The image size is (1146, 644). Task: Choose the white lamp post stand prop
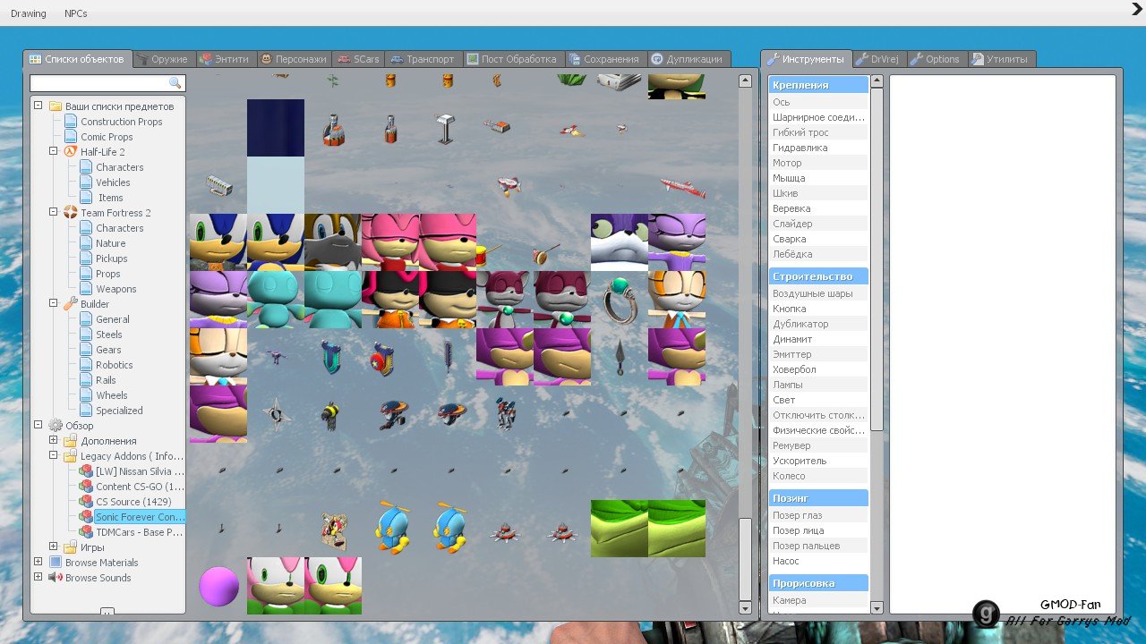coord(447,128)
